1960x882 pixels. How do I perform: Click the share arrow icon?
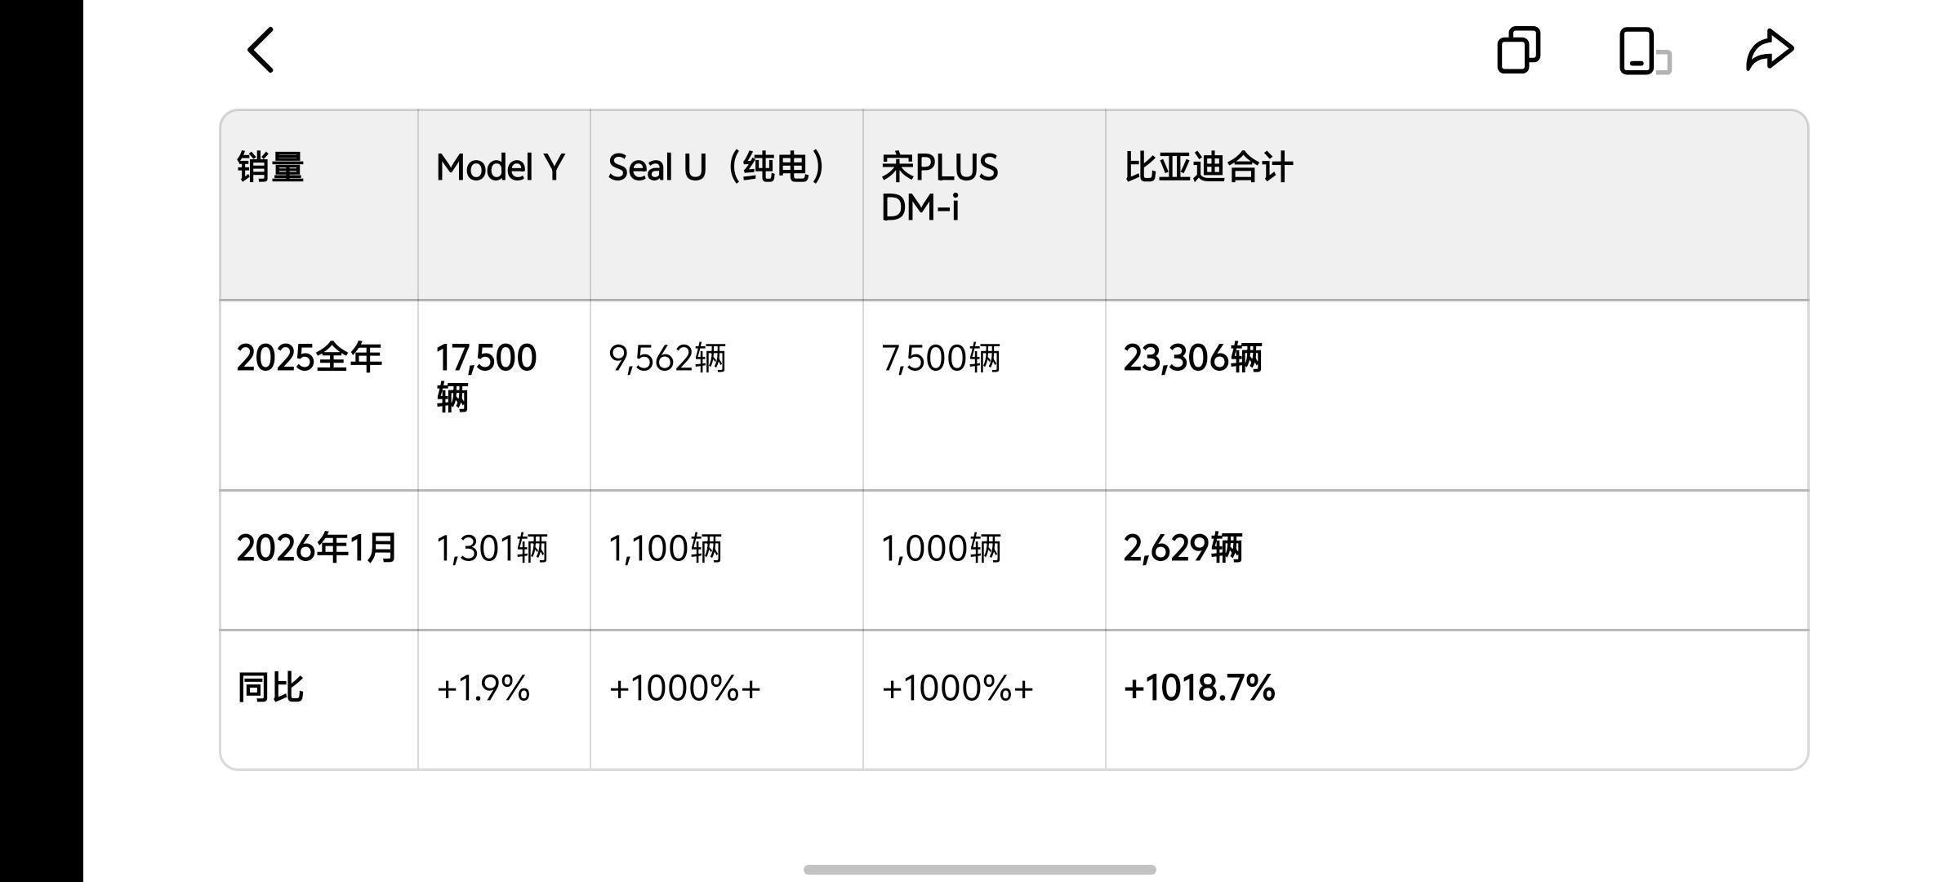(x=1769, y=51)
